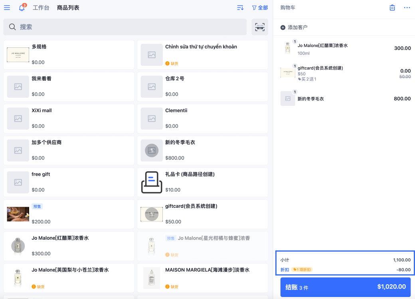Click the strikethrough 50.00 price
The width and height of the screenshot is (415, 299).
click(405, 76)
